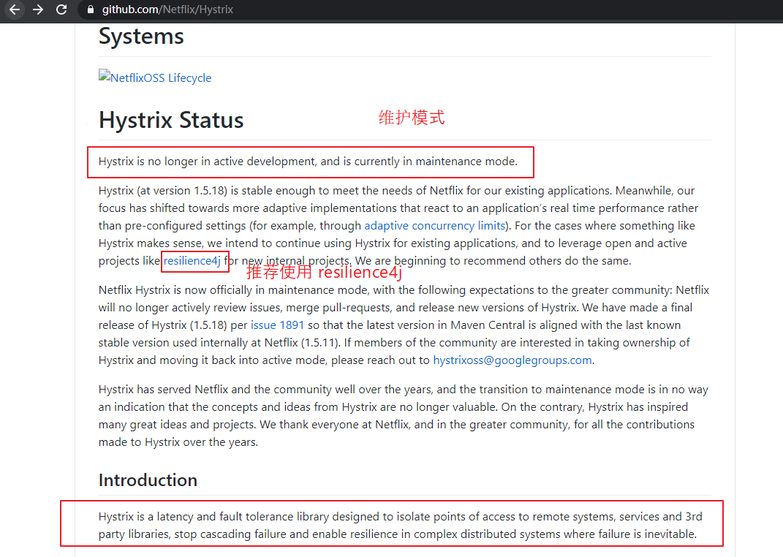Click the paragraph starting 'Hystrix is a latency'

coord(400,525)
